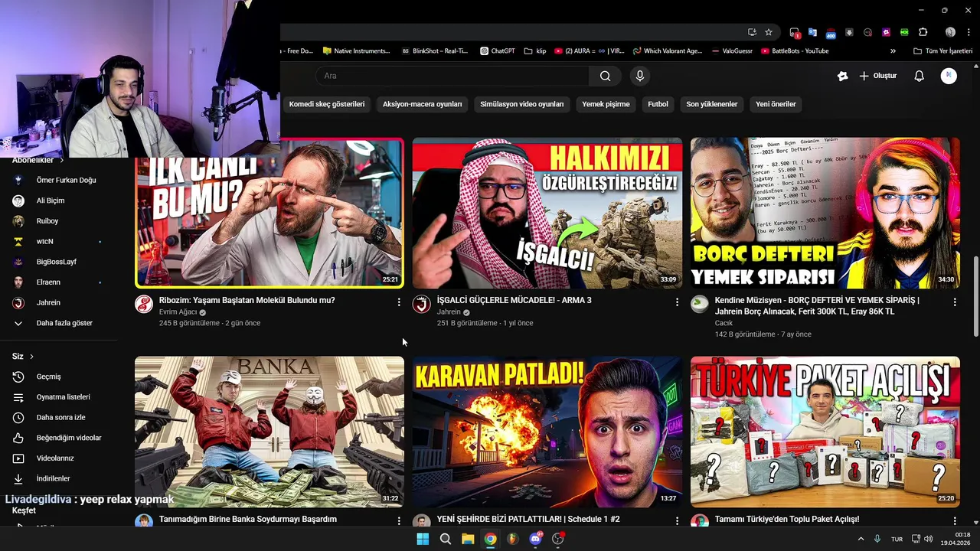Image resolution: width=980 pixels, height=551 pixels.
Task: Click the Oluştur create button
Action: coord(877,76)
